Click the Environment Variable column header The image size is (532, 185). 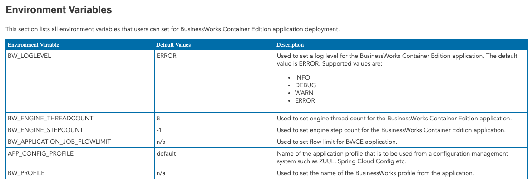[x=34, y=45]
